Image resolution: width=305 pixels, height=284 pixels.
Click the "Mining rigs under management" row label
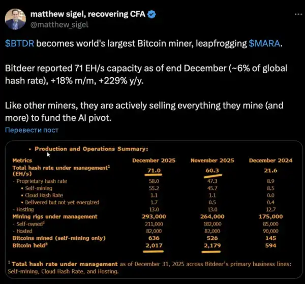click(x=54, y=216)
